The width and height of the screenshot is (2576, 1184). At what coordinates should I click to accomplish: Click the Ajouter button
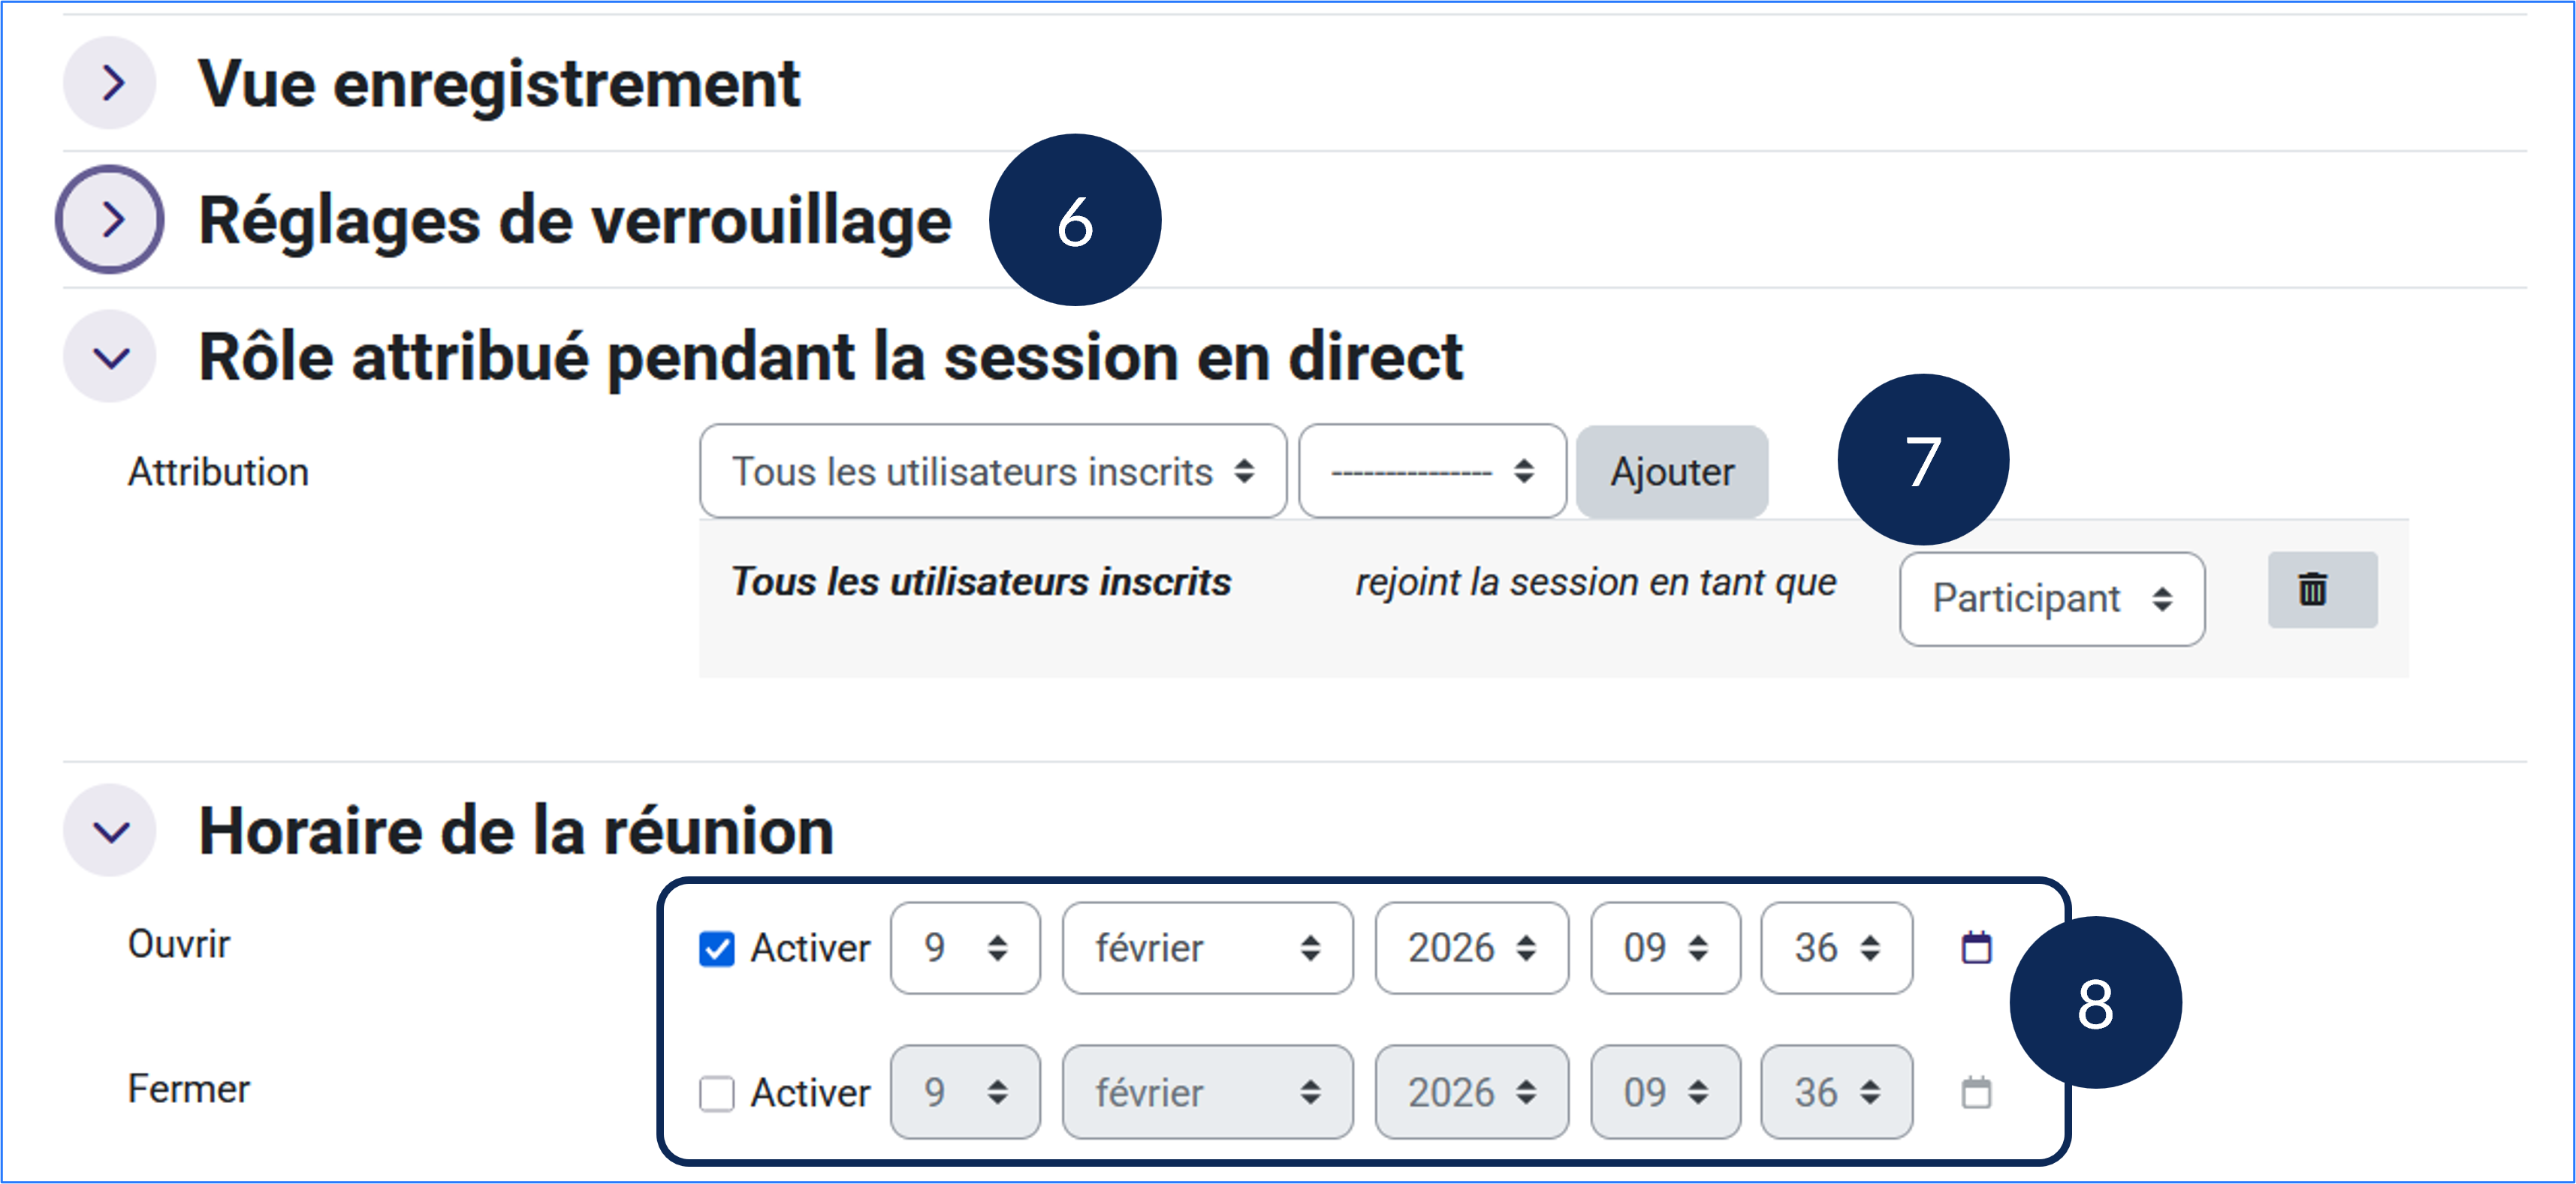(x=1671, y=472)
